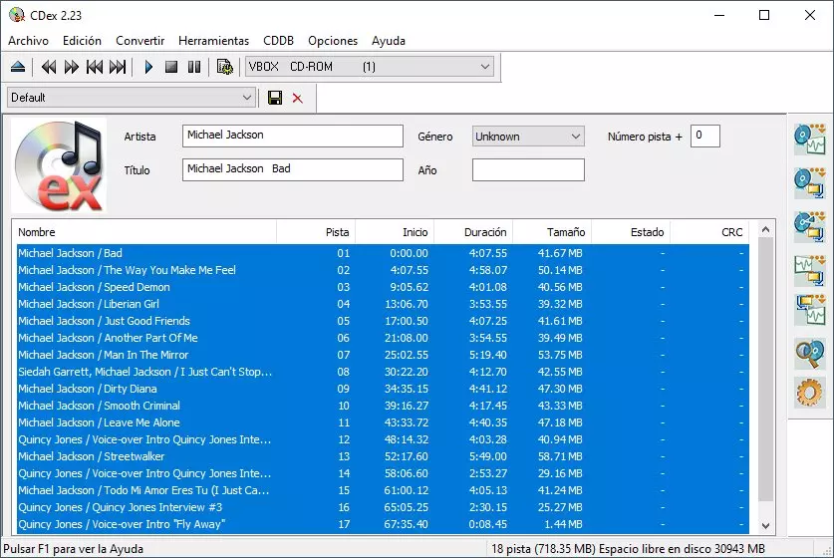Open the Herramientas menu
The image size is (834, 558).
click(x=213, y=41)
